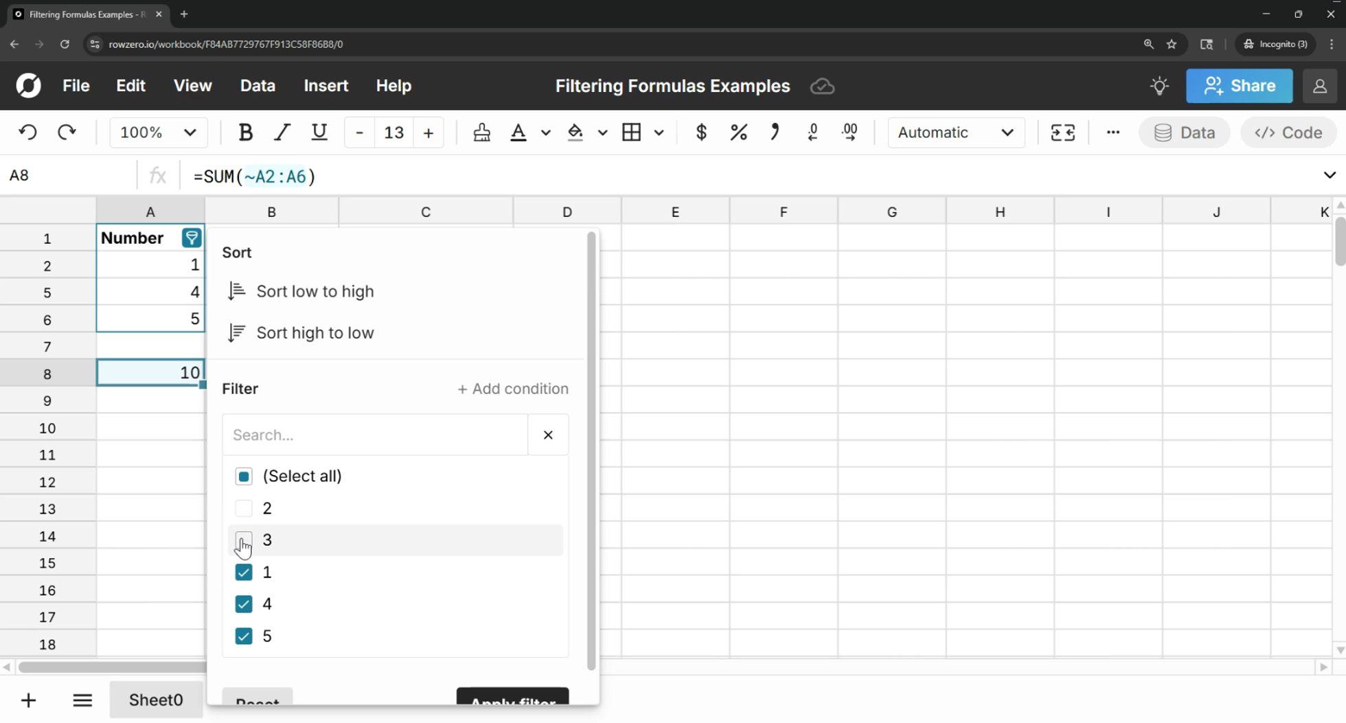Screen dimensions: 1346x723
Task: Click the Share button
Action: coord(1240,86)
